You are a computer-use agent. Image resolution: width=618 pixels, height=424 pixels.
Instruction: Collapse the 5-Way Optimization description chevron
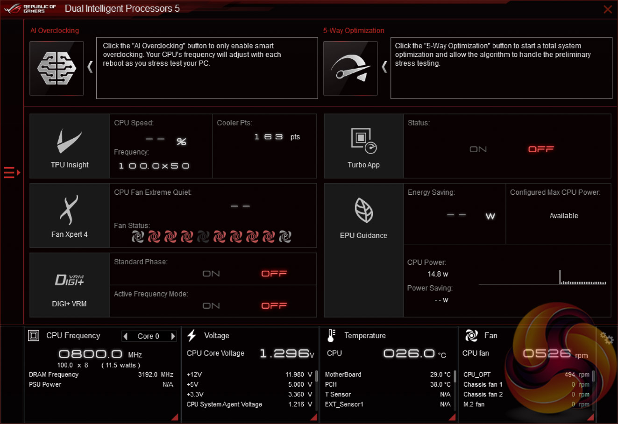tap(384, 67)
